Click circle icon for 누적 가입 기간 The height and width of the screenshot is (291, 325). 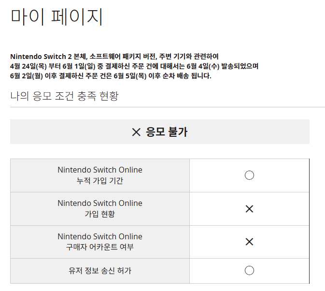[249, 175]
